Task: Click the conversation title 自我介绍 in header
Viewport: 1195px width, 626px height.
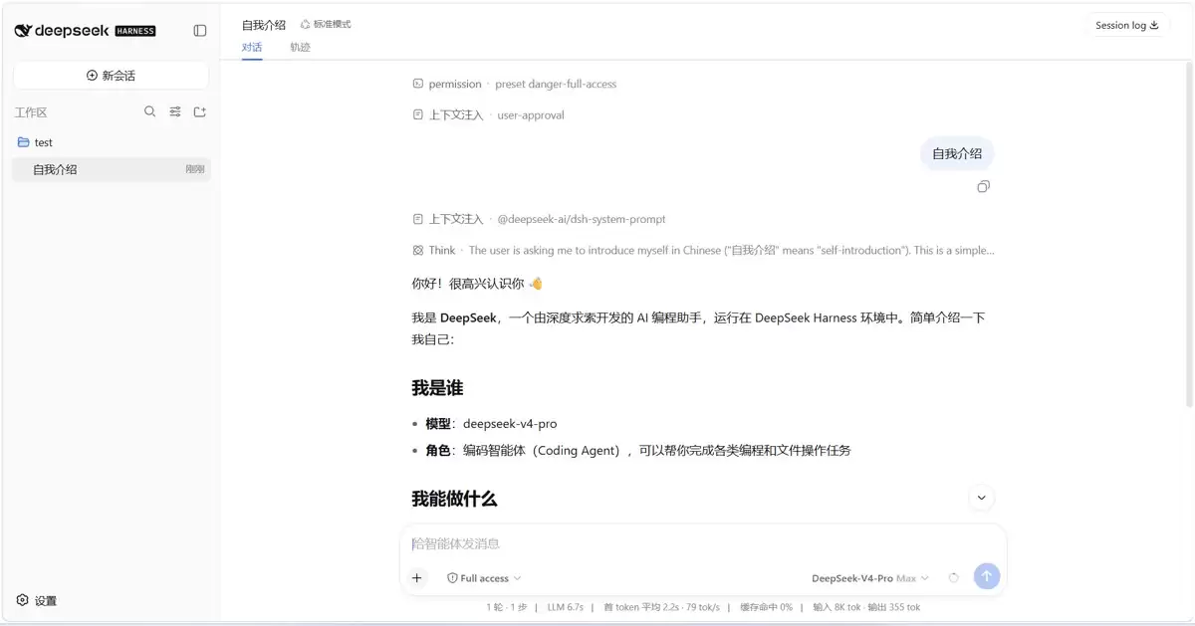Action: click(x=264, y=25)
